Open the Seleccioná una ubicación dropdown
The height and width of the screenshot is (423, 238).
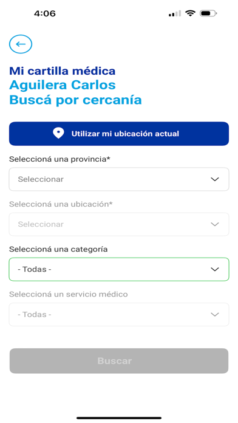coord(119,224)
